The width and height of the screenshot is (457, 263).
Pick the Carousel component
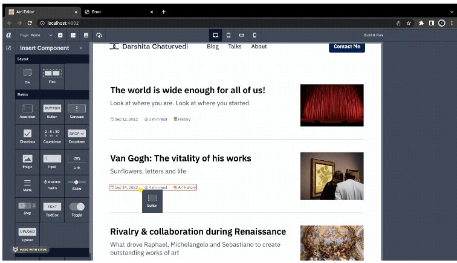[x=77, y=111]
